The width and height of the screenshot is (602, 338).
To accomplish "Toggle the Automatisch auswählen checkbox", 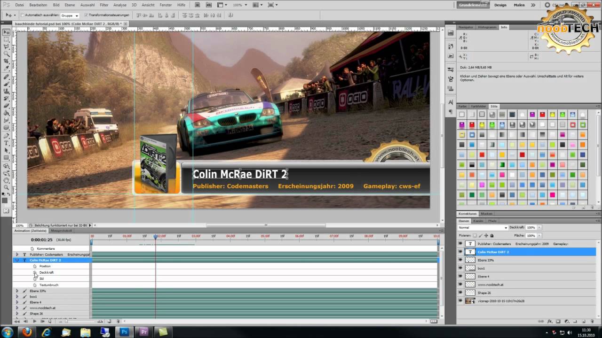I will pyautogui.click(x=23, y=15).
